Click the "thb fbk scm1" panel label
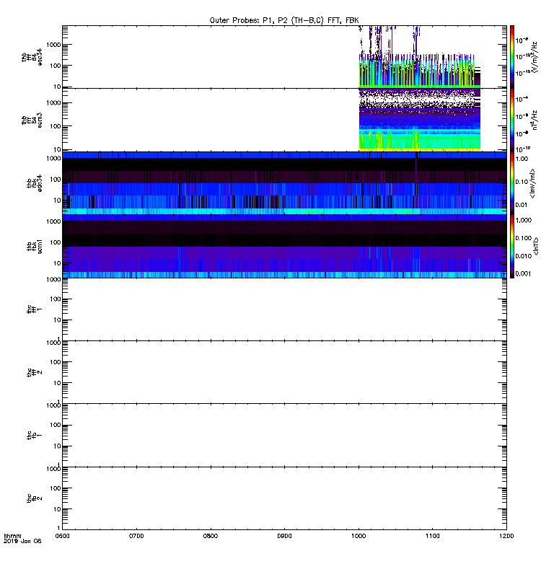Image resolution: width=541 pixels, height=577 pixels. point(34,246)
